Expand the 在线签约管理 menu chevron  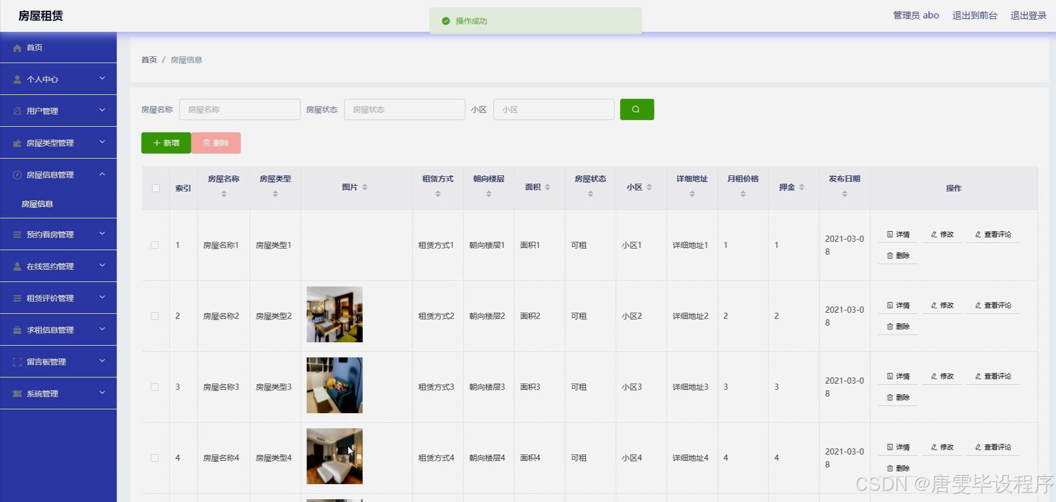coord(102,266)
